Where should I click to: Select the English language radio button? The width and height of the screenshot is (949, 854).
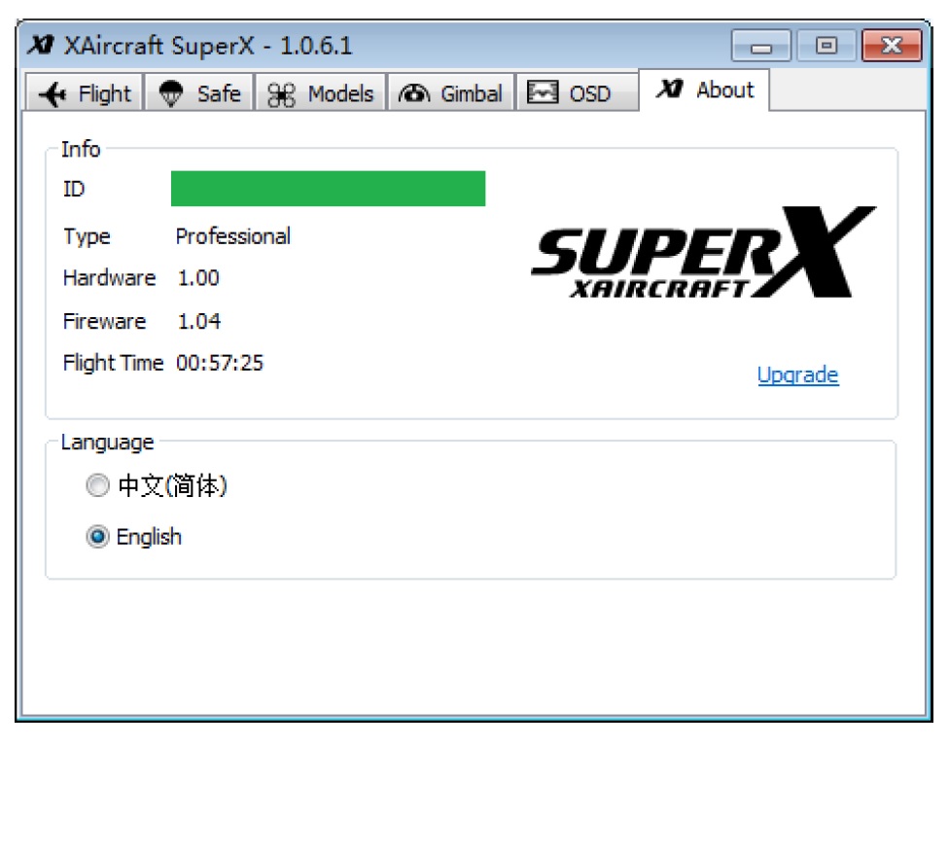click(98, 537)
